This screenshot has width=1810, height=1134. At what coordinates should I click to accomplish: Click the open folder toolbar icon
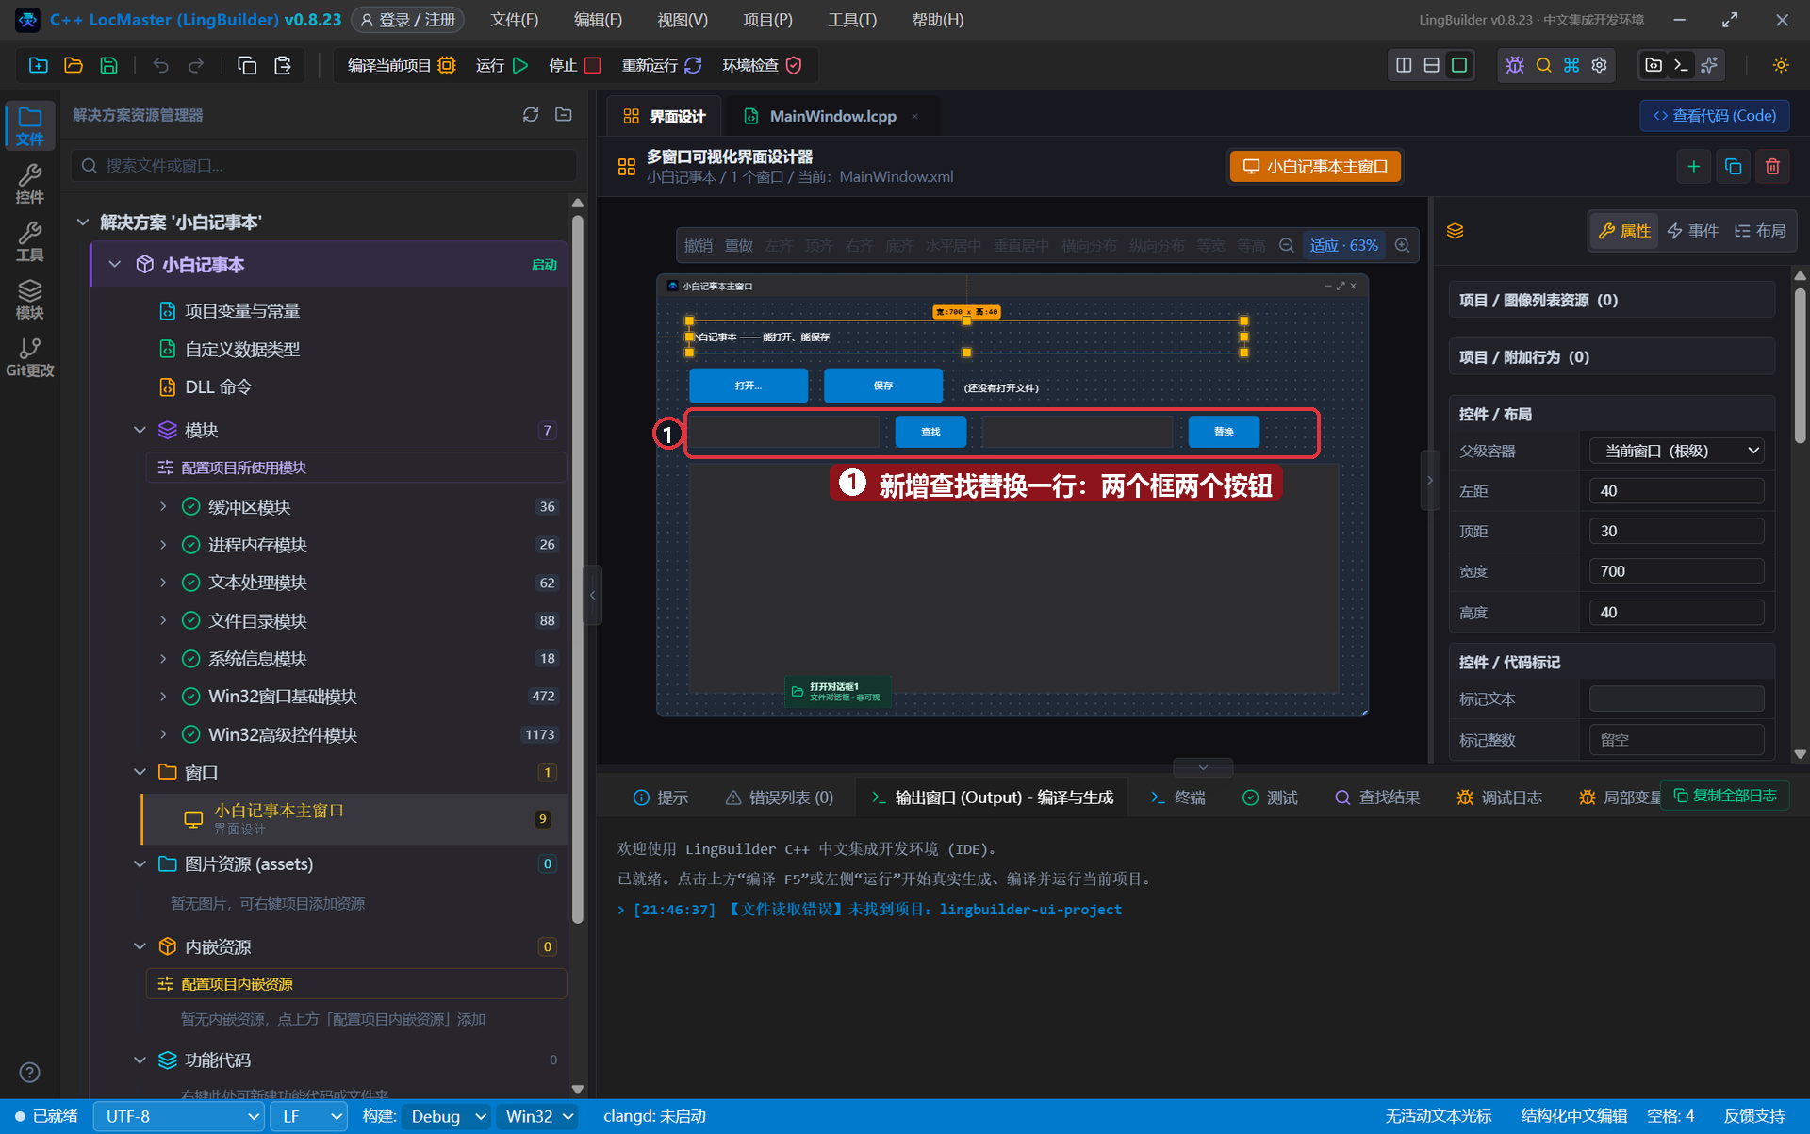click(74, 65)
